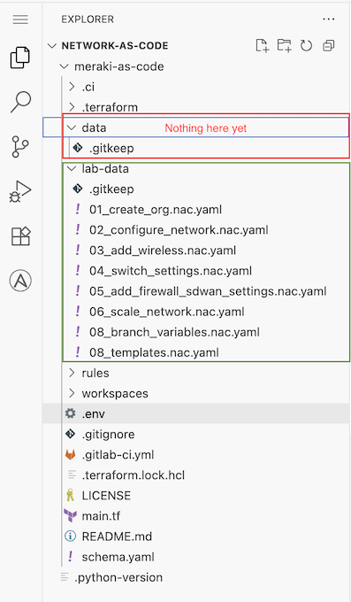Expand the workspaces folder

pyautogui.click(x=72, y=393)
